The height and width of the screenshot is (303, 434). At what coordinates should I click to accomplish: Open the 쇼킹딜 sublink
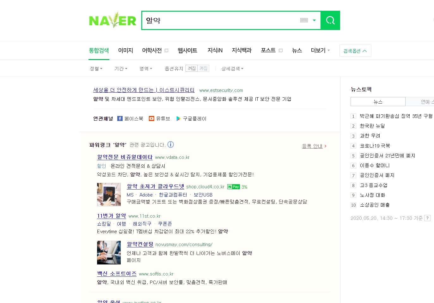pos(104,224)
